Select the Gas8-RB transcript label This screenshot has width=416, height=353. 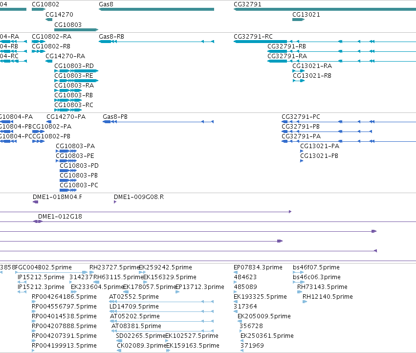pyautogui.click(x=111, y=36)
